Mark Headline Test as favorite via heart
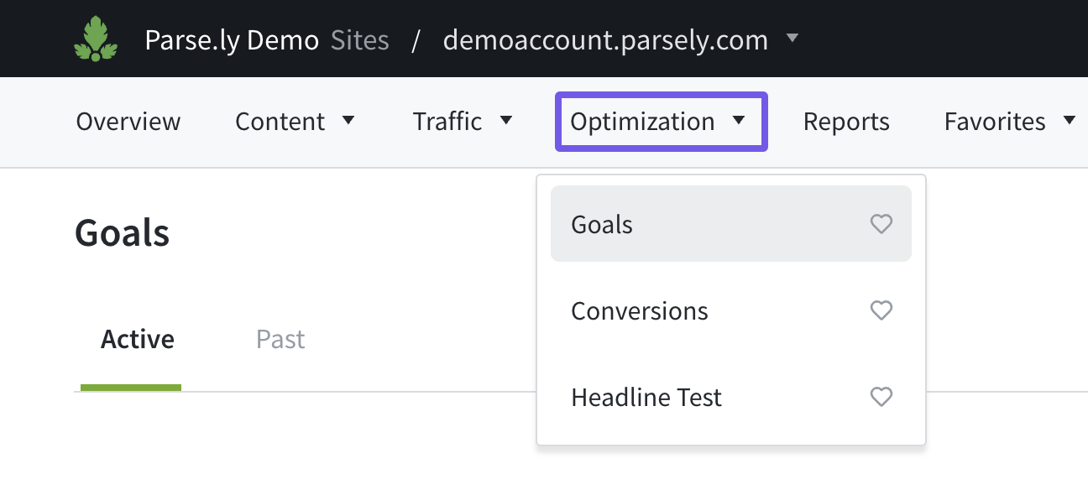Screen dimensions: 1088x500 tap(881, 397)
